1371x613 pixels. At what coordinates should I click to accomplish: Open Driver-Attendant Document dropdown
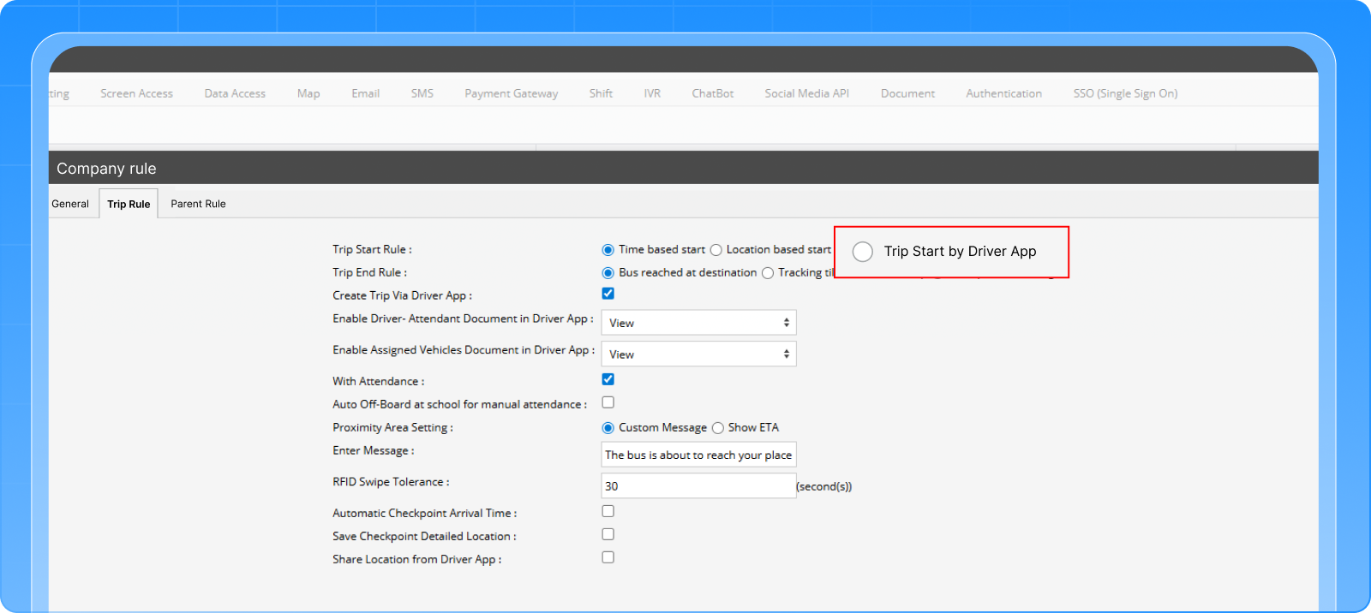698,323
